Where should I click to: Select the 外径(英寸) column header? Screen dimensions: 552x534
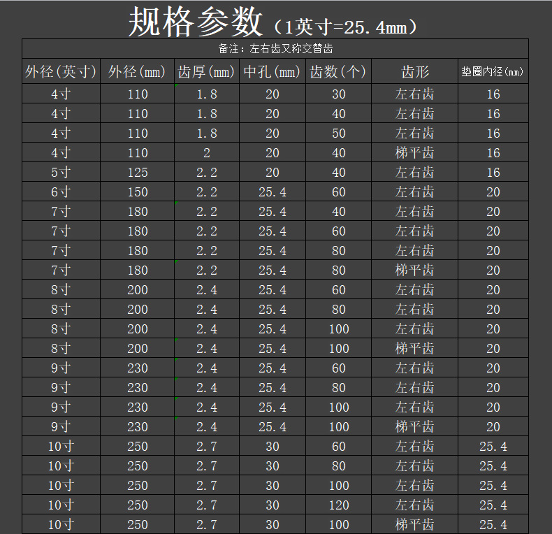61,72
